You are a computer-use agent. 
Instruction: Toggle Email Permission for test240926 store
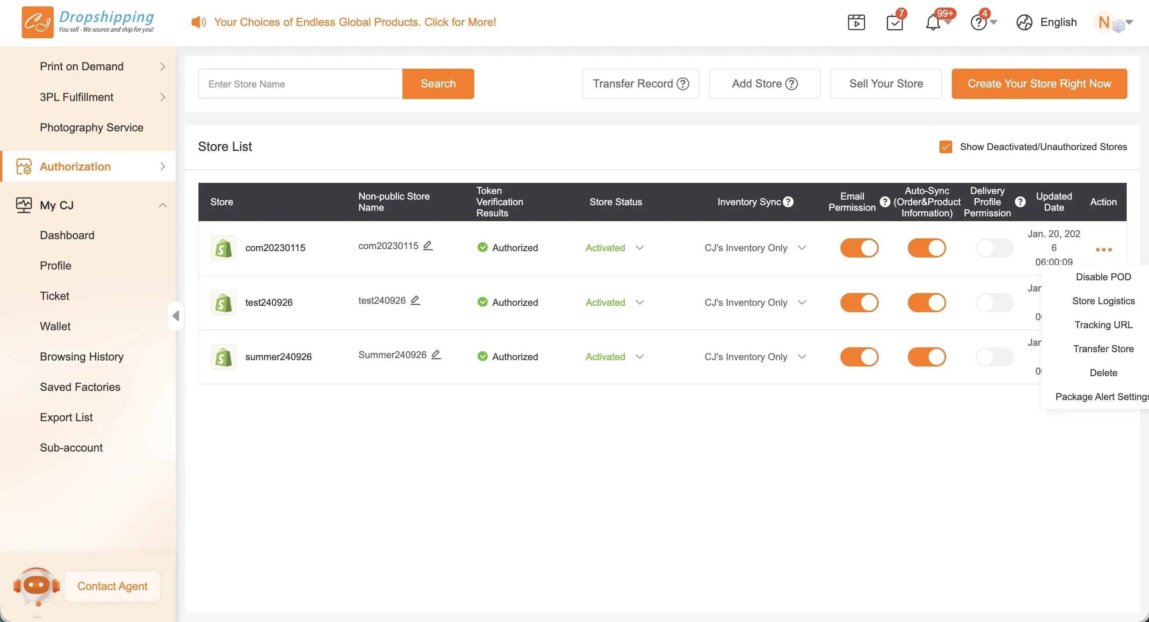[859, 302]
